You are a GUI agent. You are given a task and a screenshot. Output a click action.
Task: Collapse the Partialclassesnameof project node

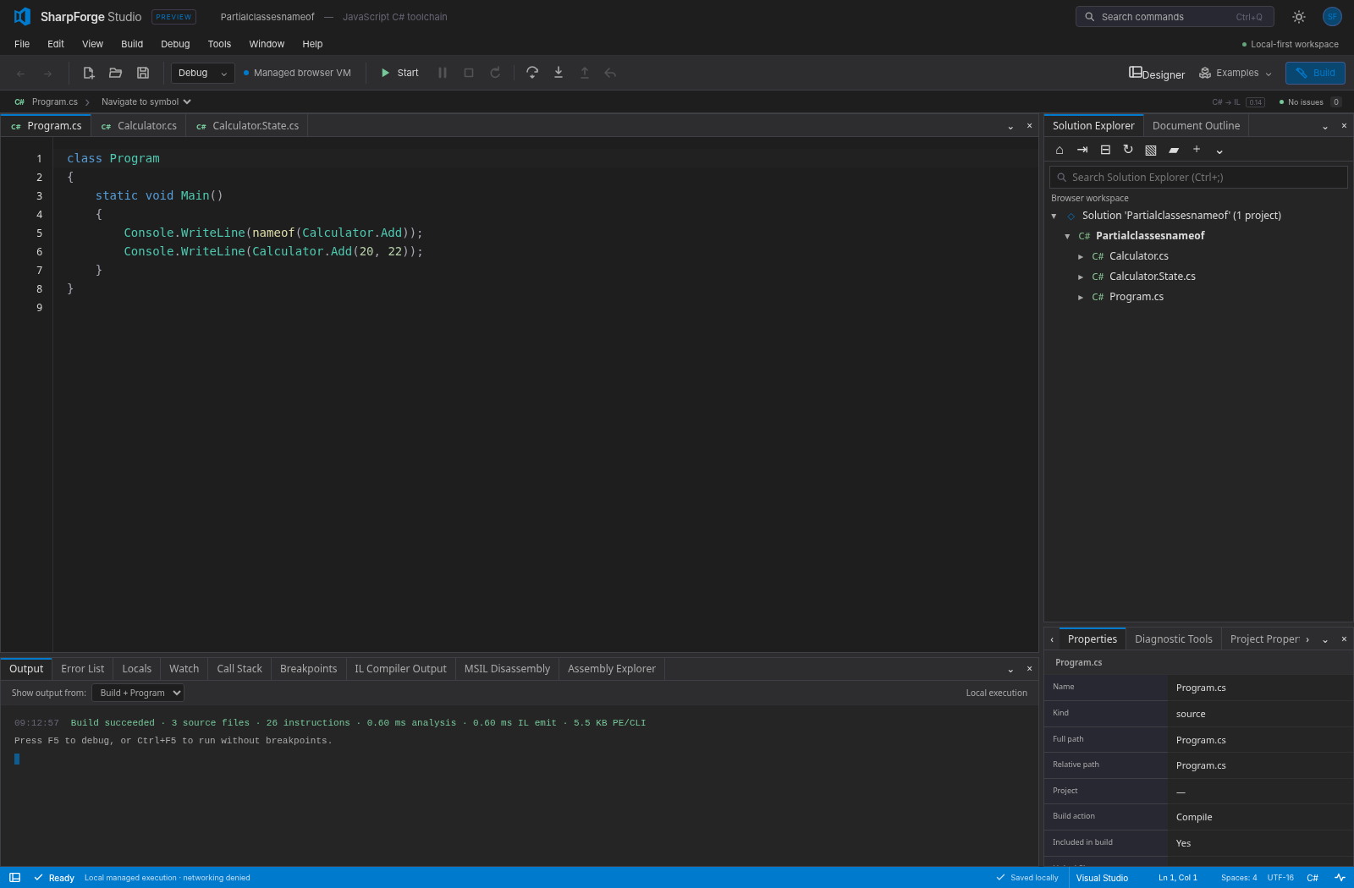coord(1067,237)
